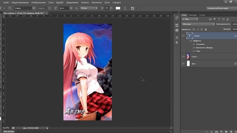Viewport: 237px width, 133px height.
Task: Open the Обычные blend mode dropdown
Action: tap(198, 24)
